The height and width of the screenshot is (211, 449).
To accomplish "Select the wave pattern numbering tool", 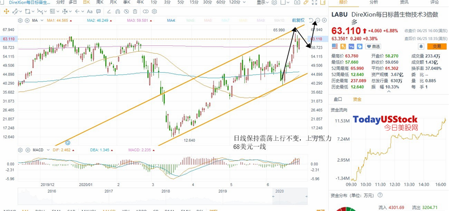I will 40,12.
